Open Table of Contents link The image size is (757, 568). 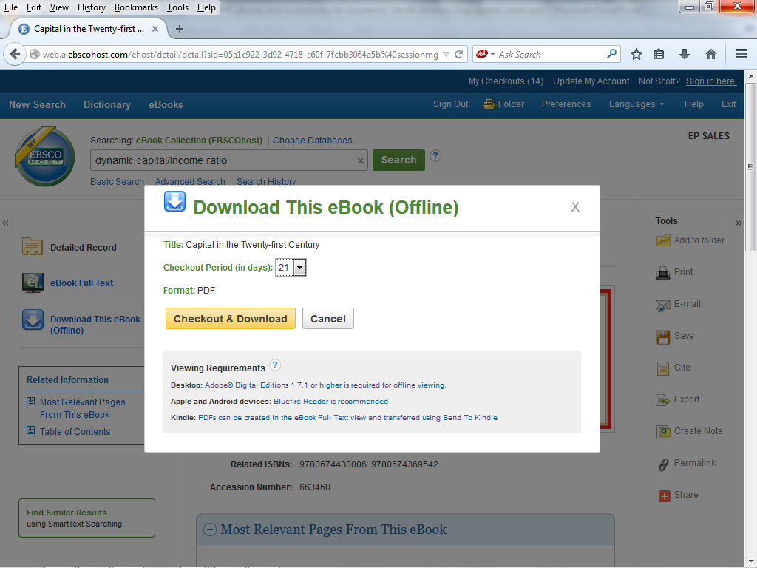(x=75, y=432)
